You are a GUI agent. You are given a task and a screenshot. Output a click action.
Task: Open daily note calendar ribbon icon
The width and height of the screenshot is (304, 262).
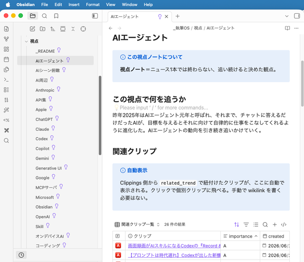tap(6, 59)
